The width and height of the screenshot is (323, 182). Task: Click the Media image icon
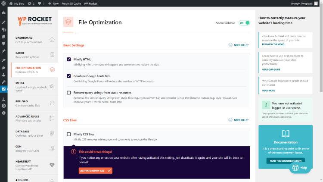52,86
